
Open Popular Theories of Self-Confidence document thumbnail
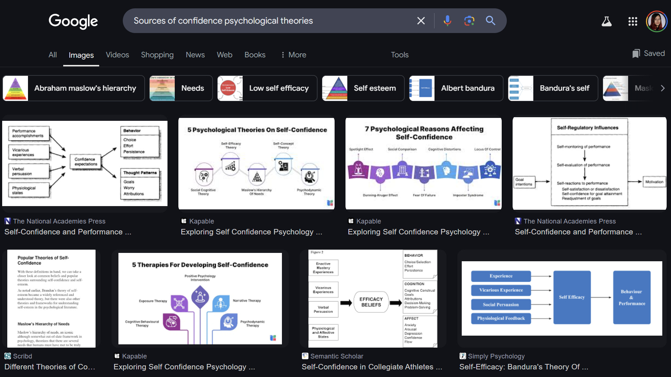(51, 299)
